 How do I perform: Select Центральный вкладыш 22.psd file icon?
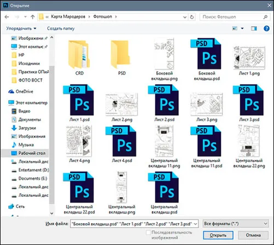(79, 187)
